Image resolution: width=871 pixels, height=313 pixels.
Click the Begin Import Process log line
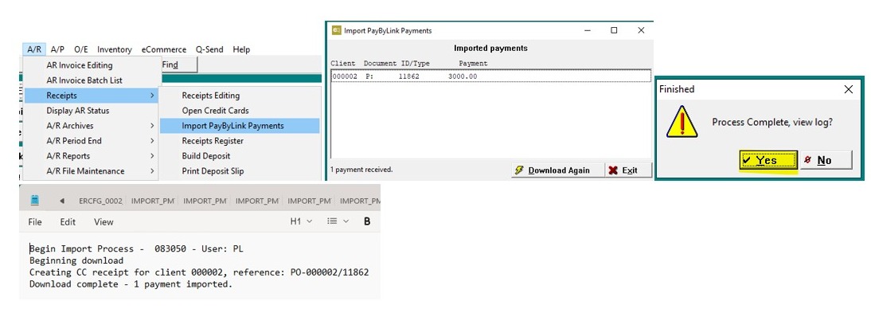(x=136, y=248)
